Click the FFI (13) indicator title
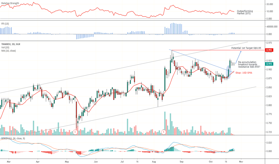 click(x=5, y=24)
